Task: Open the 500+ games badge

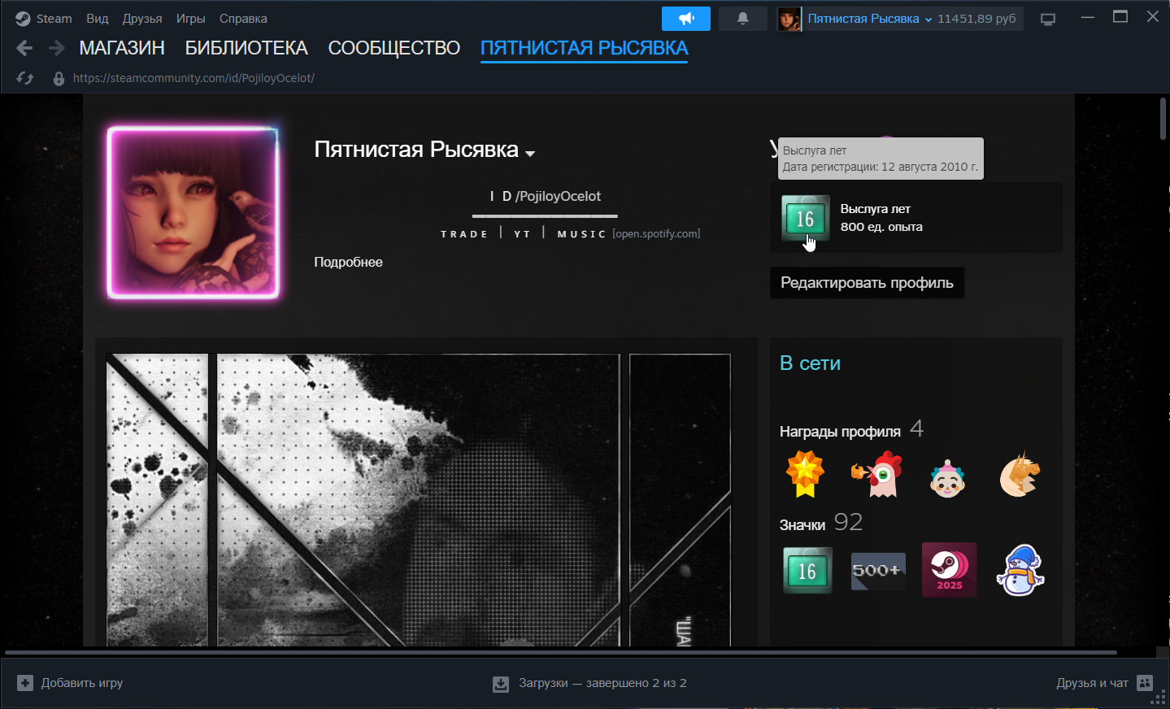Action: 878,571
